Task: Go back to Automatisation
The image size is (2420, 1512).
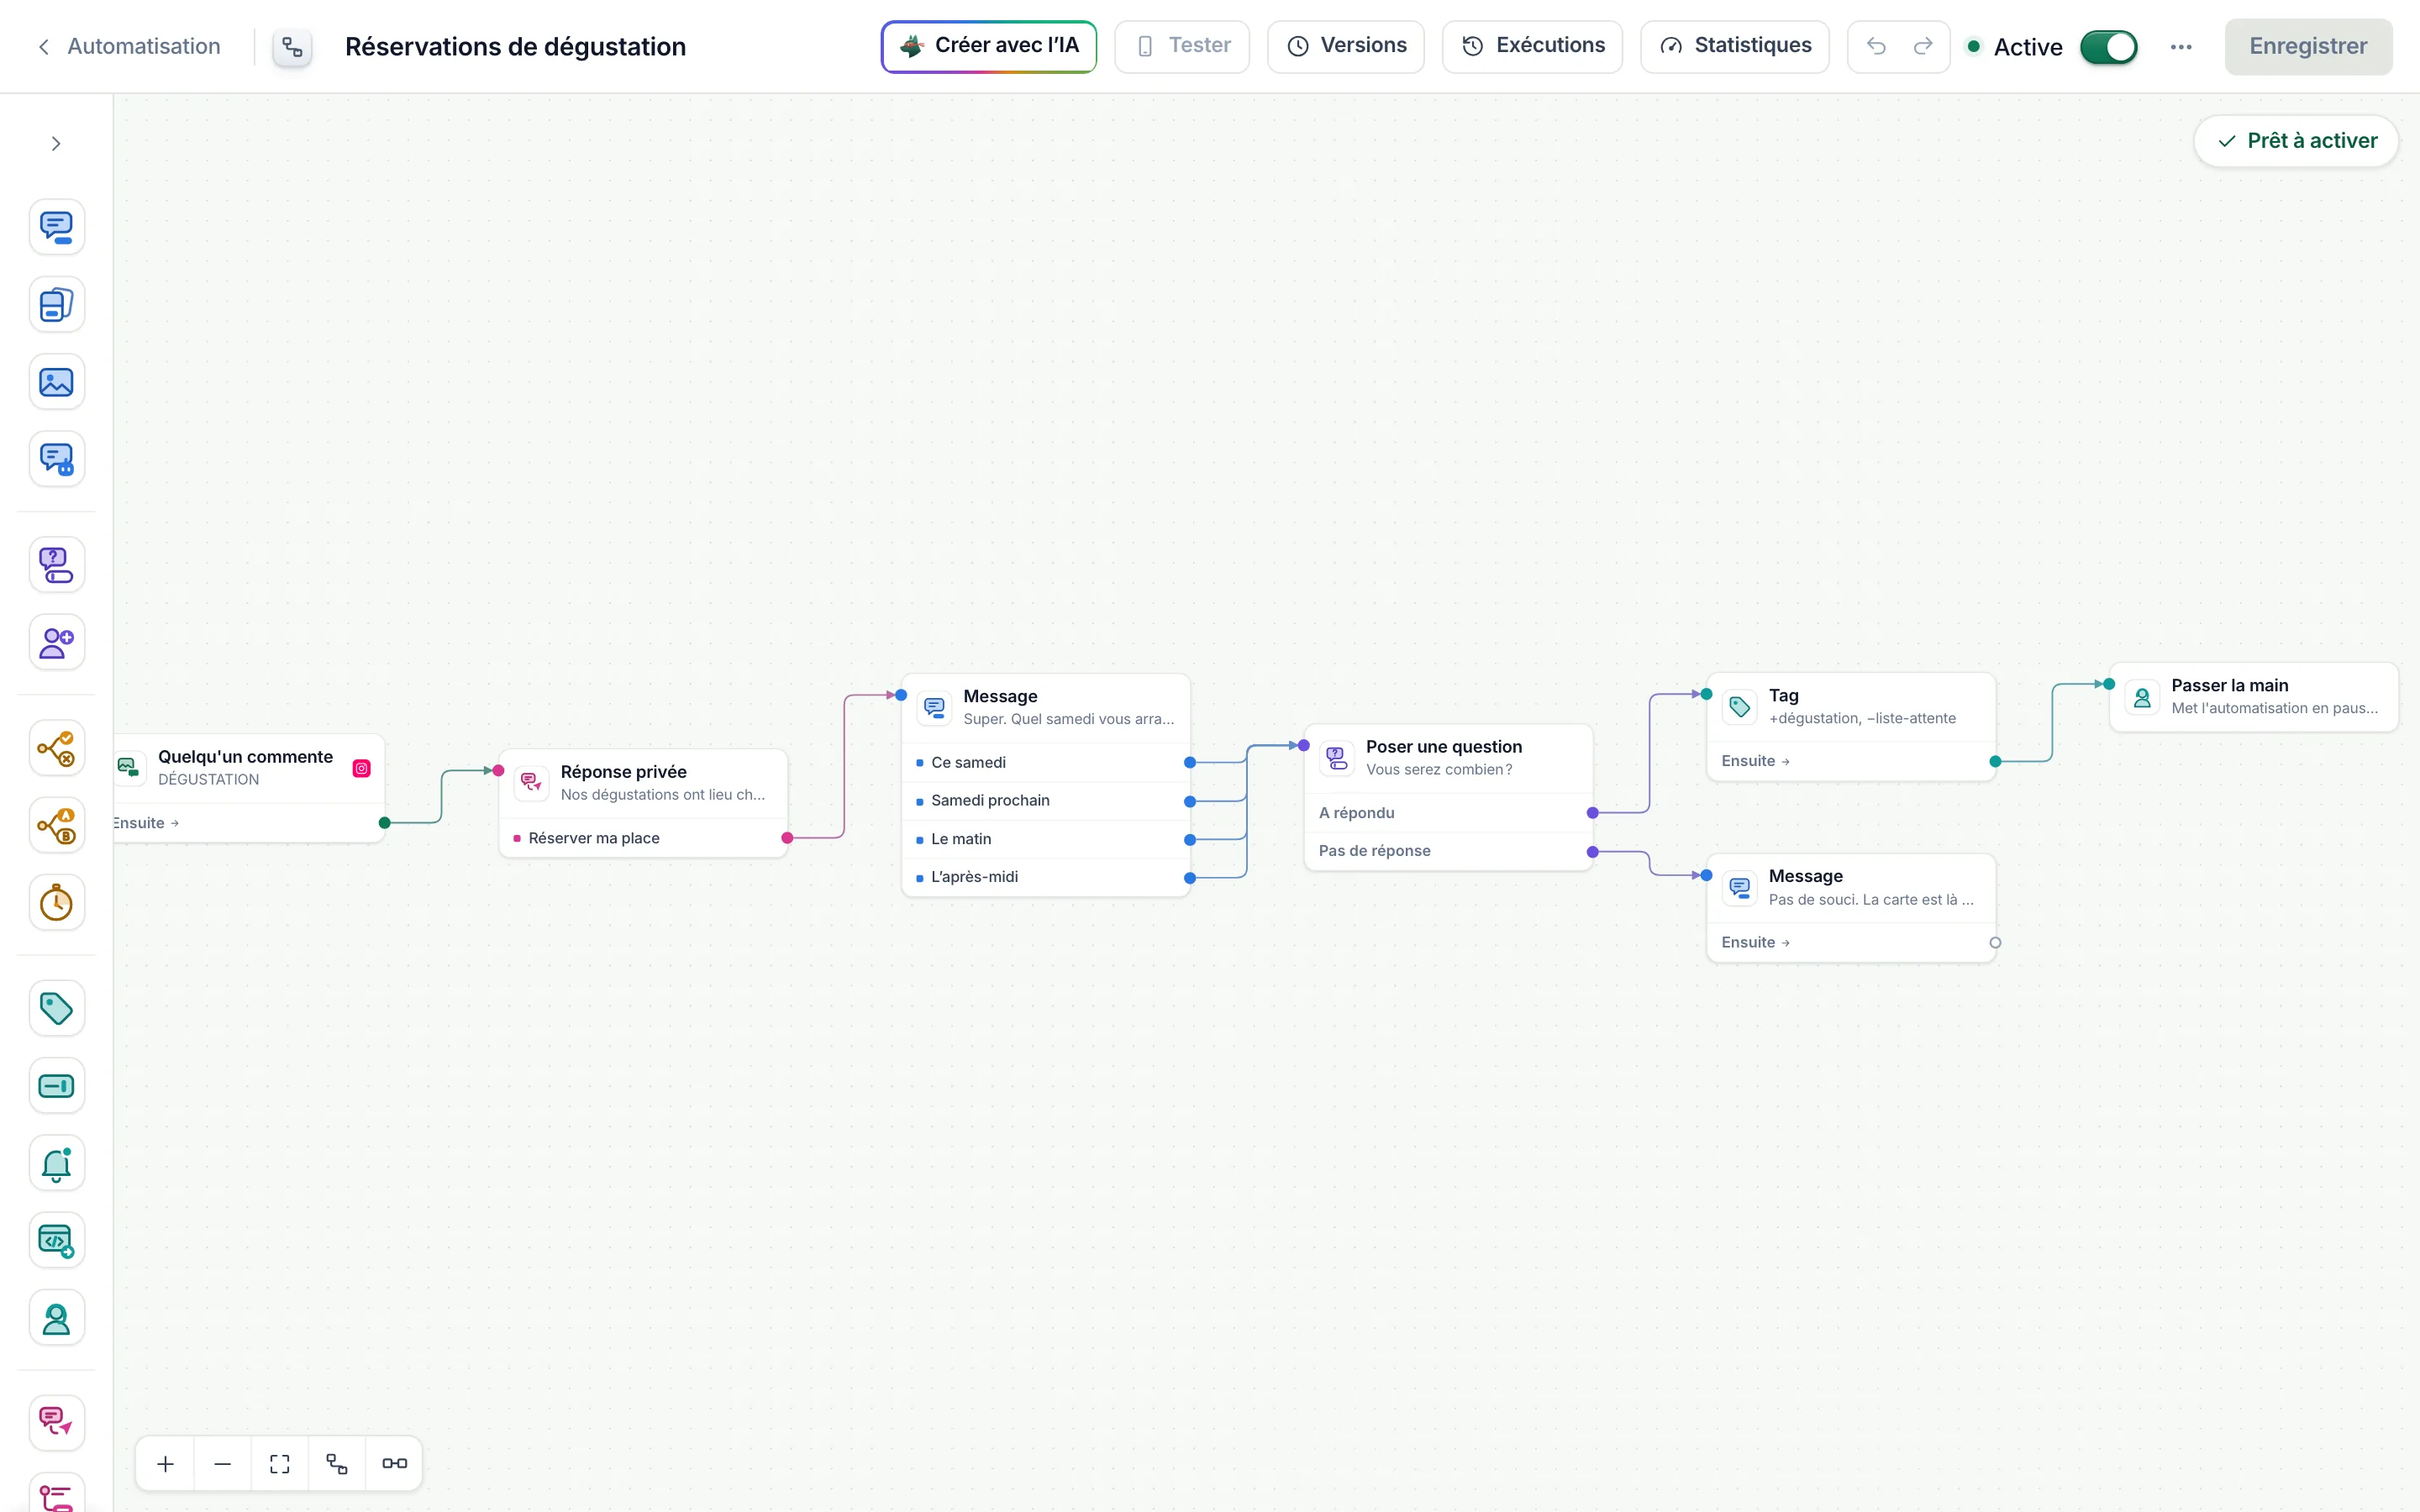Action: point(129,46)
